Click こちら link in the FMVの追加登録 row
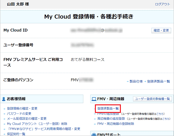Screen dimensions: 174x136 160,114
